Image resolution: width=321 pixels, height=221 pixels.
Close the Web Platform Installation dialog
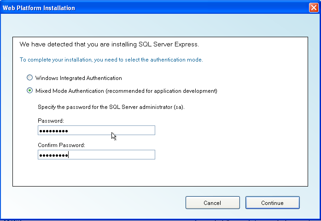(314, 8)
